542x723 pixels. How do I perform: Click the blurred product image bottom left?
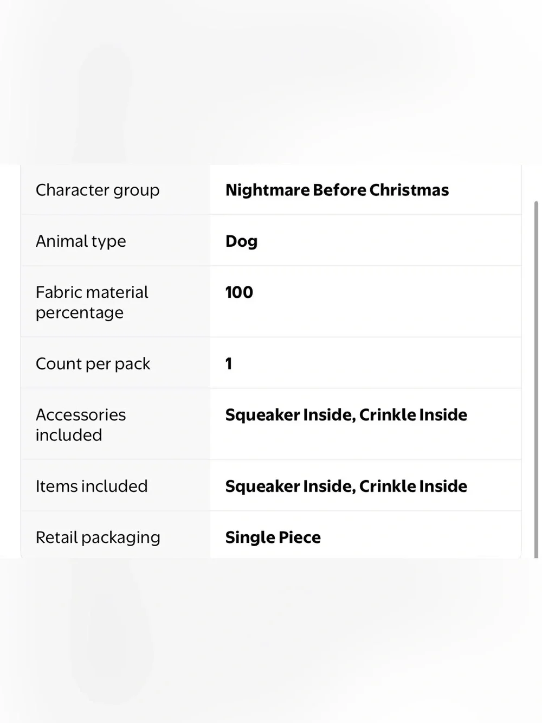point(111,629)
